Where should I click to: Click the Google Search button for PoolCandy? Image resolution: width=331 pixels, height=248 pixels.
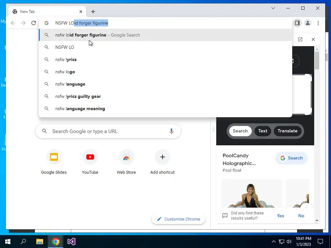click(291, 158)
